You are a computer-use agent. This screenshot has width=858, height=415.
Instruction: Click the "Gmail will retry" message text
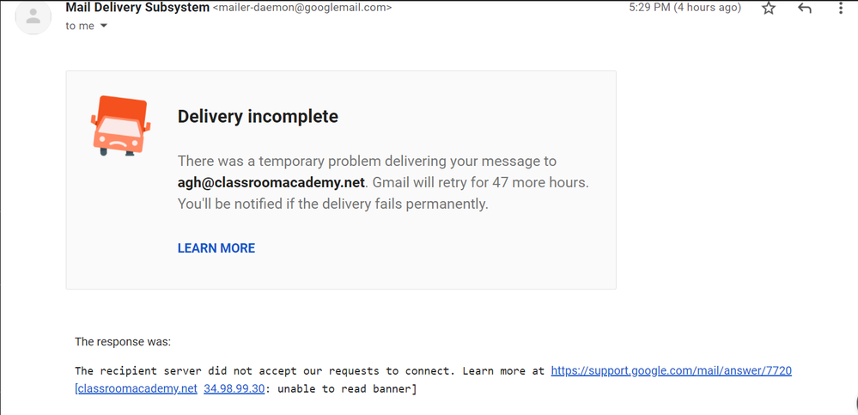(464, 182)
